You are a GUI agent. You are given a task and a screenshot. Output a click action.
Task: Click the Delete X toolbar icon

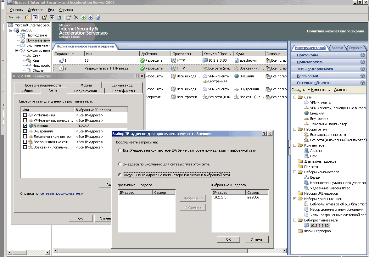click(76, 17)
